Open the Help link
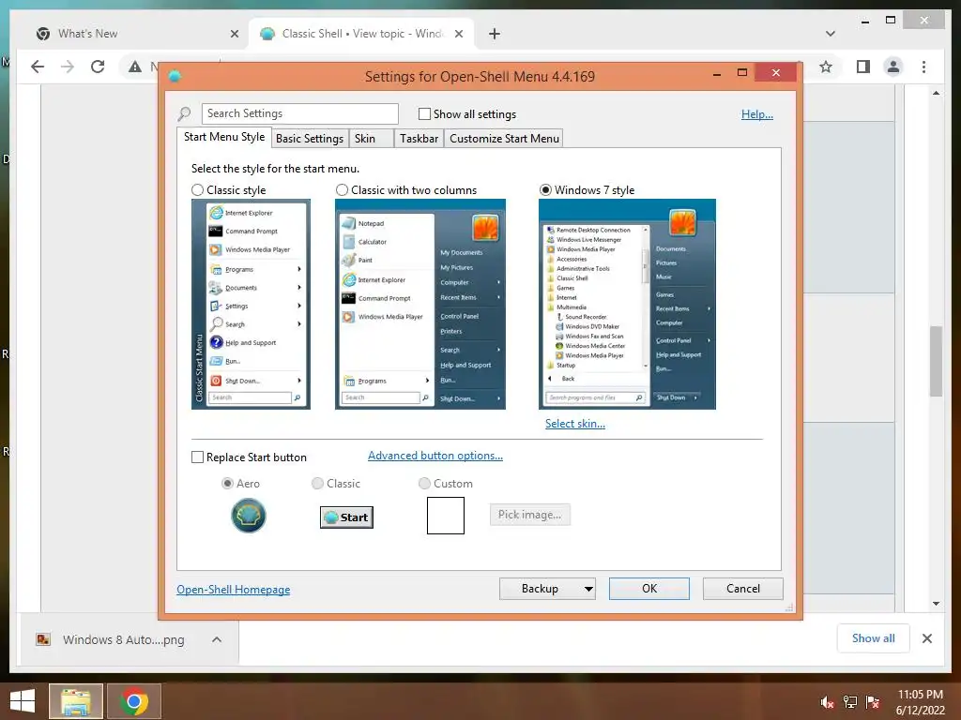The image size is (961, 720). coord(757,114)
